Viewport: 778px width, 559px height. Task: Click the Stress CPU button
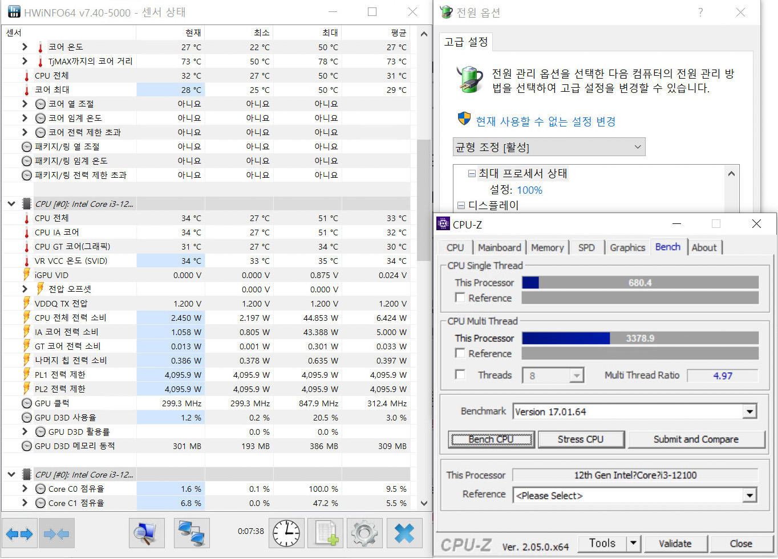click(x=581, y=439)
